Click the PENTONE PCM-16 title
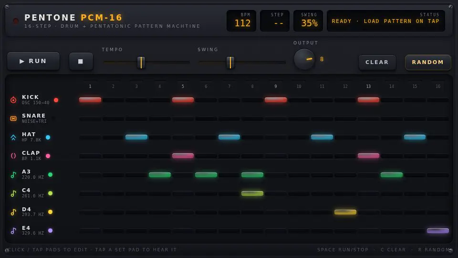458x258 pixels. pyautogui.click(x=73, y=18)
